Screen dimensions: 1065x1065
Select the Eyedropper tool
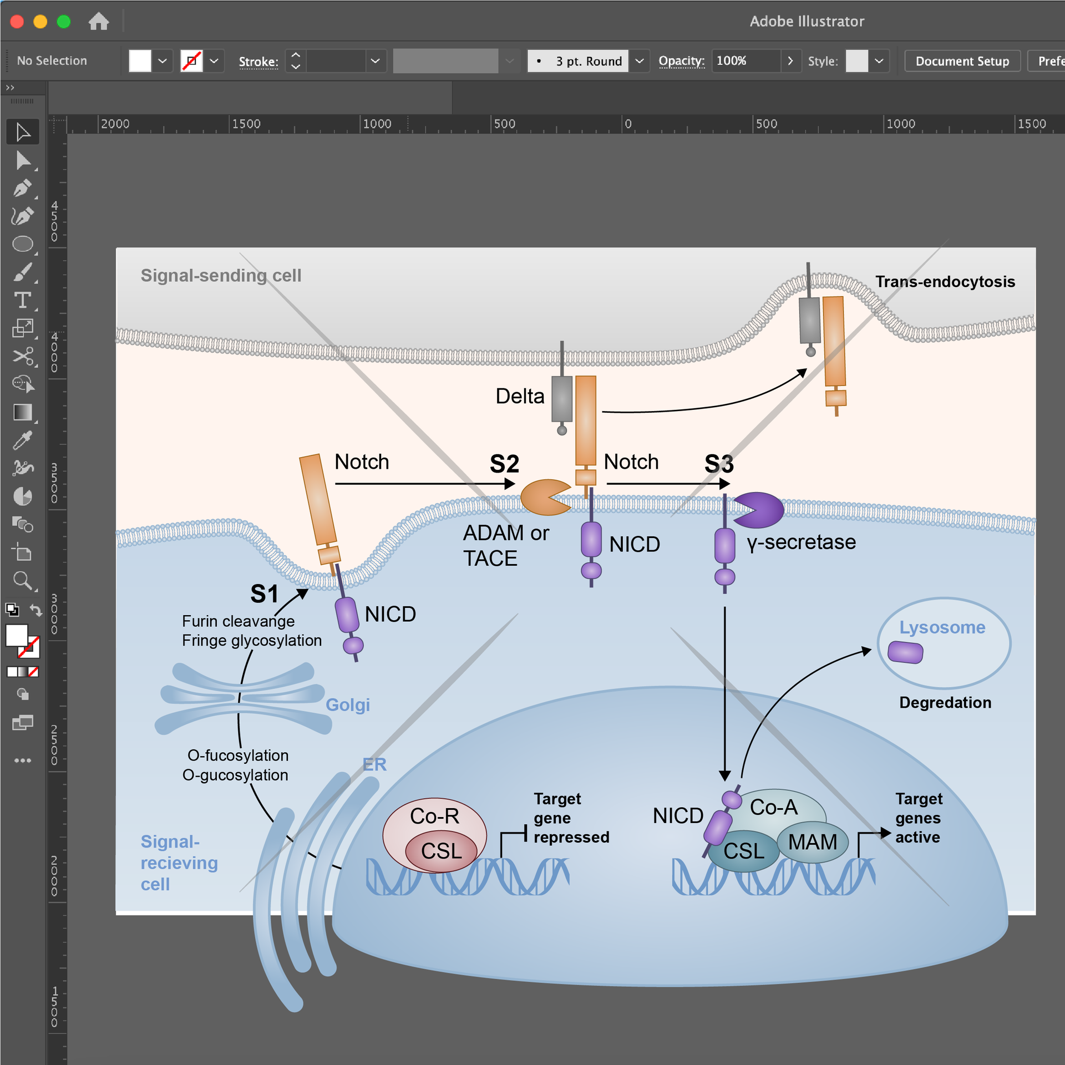click(x=23, y=440)
